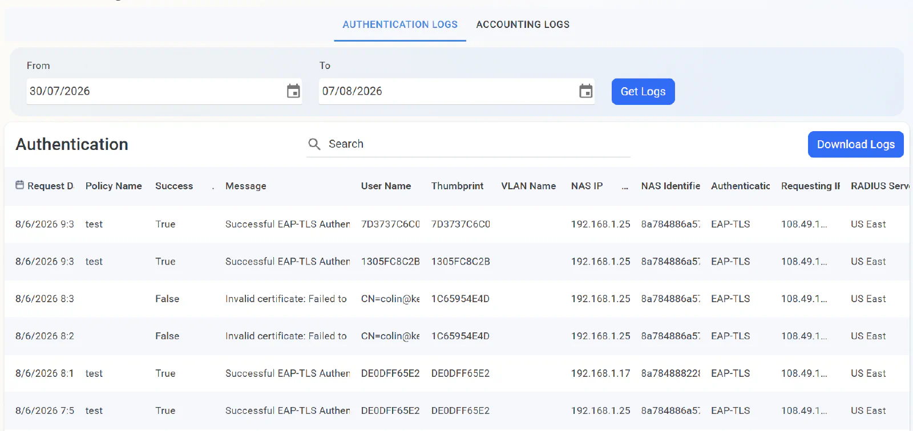Click the Request Date column calendar icon

[x=20, y=185]
